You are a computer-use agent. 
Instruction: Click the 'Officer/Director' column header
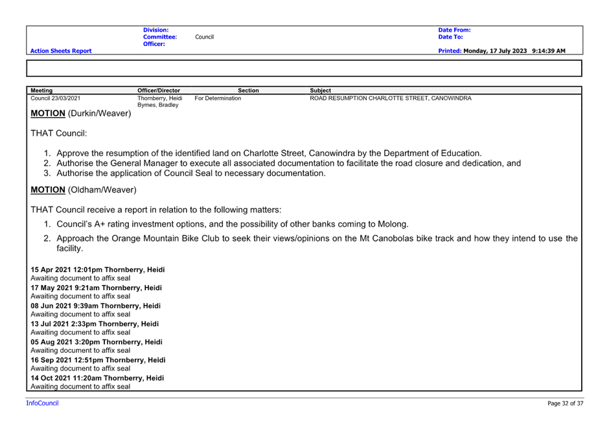[159, 91]
